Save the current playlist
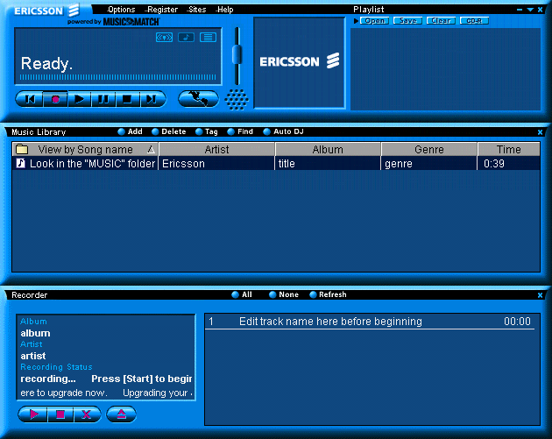This screenshot has height=439, width=552. click(407, 21)
